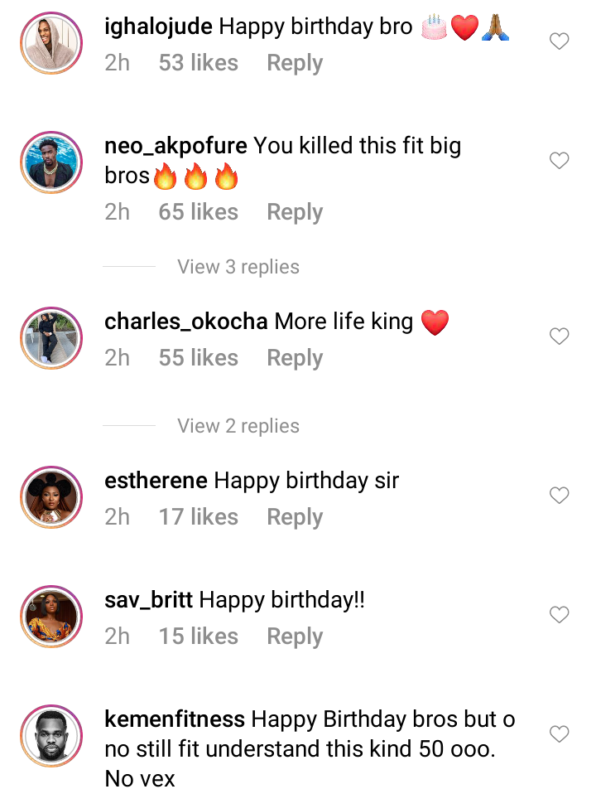View kemenfitness's profile photo
Image resolution: width=596 pixels, height=789 pixels.
pyautogui.click(x=51, y=736)
